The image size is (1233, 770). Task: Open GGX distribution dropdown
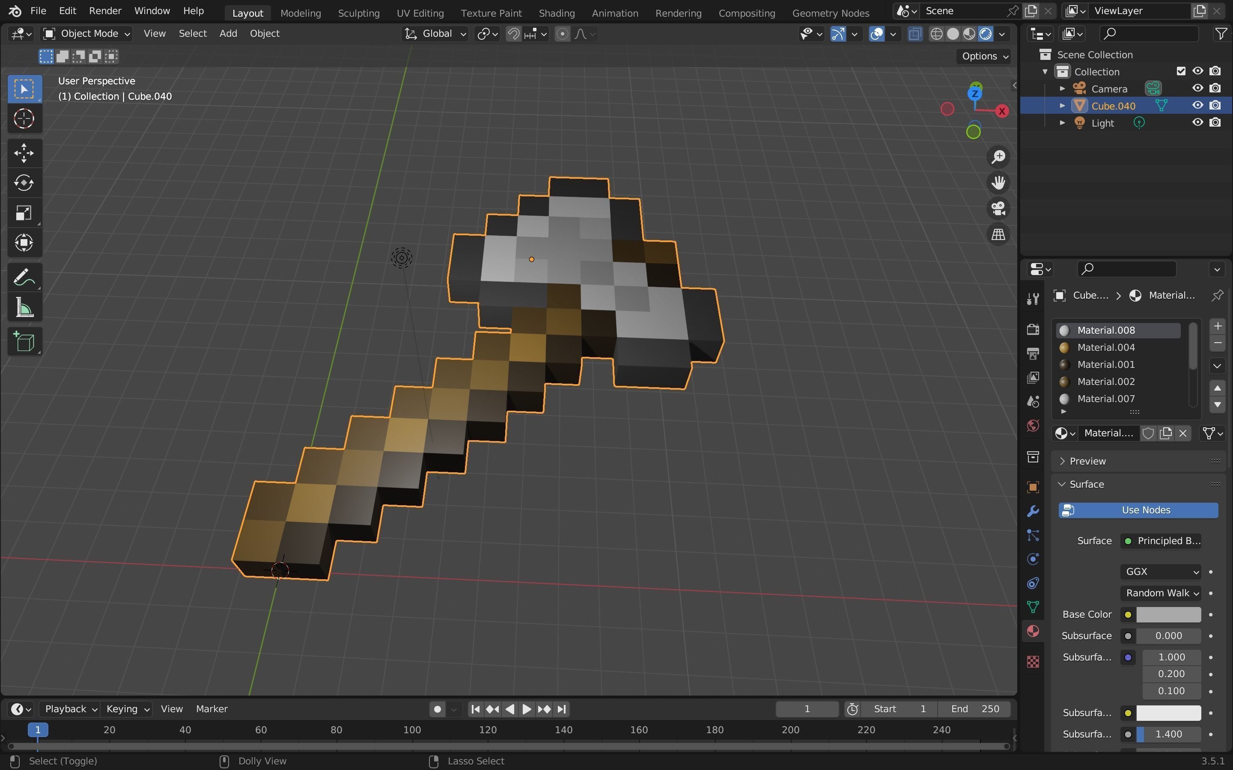(1160, 572)
